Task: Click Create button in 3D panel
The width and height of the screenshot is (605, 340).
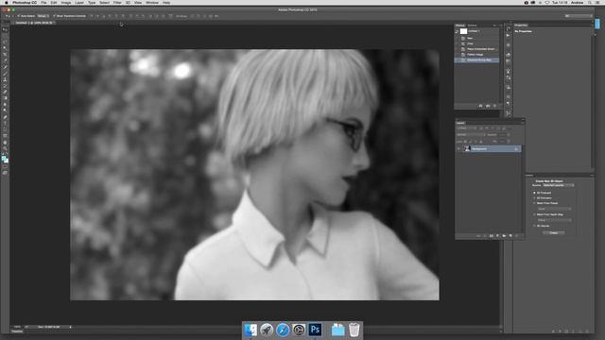Action: pos(554,233)
